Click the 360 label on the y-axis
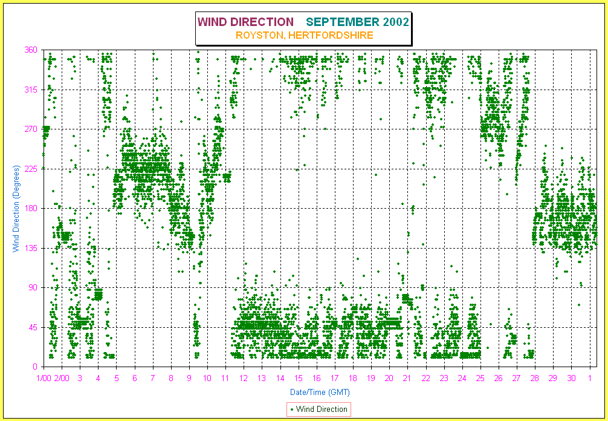The image size is (608, 421). 31,50
